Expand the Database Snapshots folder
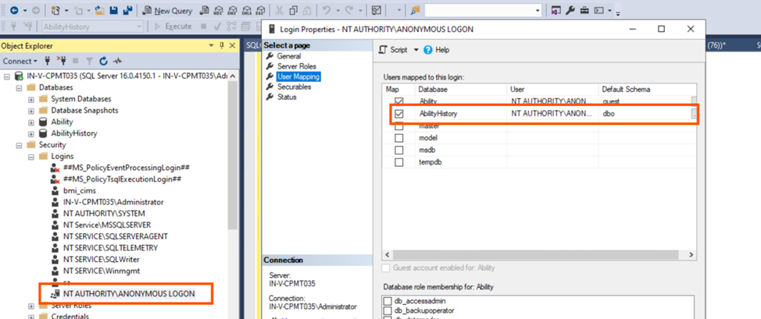The height and width of the screenshot is (319, 761). pyautogui.click(x=31, y=111)
